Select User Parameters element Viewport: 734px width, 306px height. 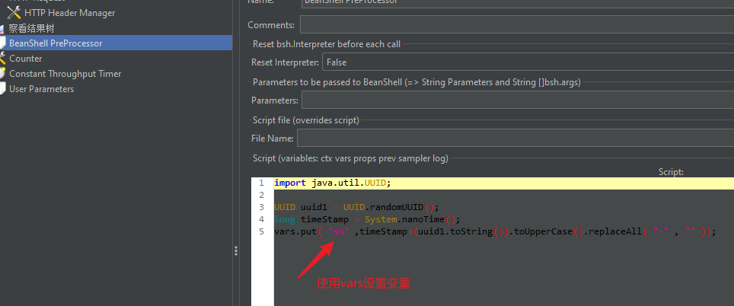[42, 89]
